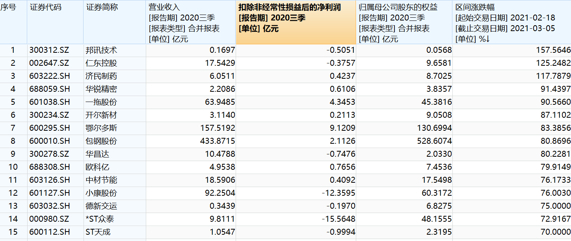Select stock code 603222.SH
The image size is (571, 241).
[x=49, y=76]
